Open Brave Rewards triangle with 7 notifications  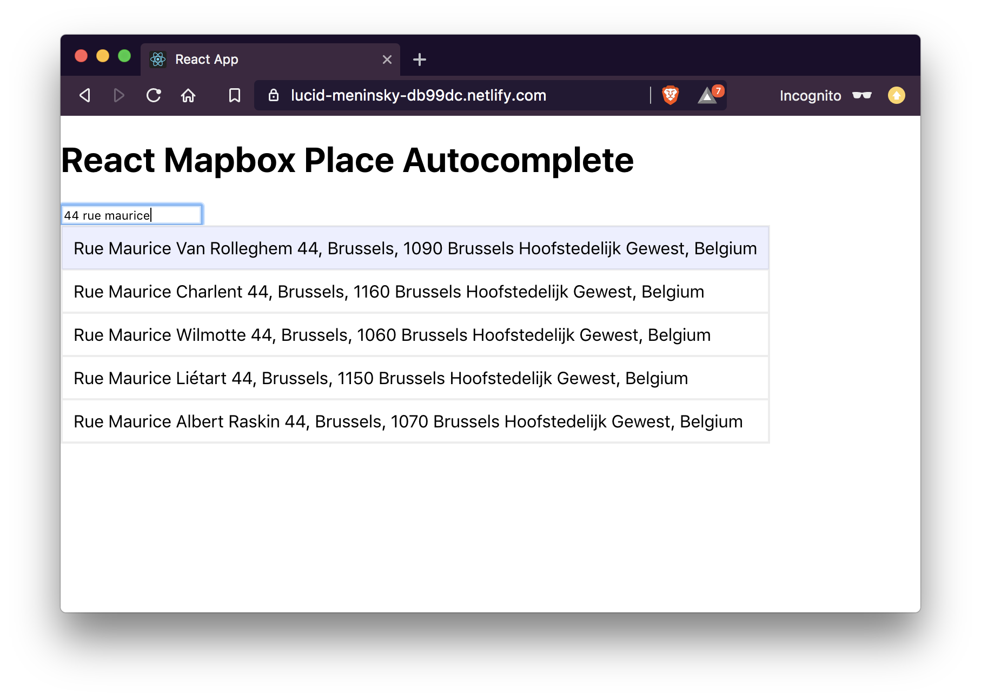[707, 96]
